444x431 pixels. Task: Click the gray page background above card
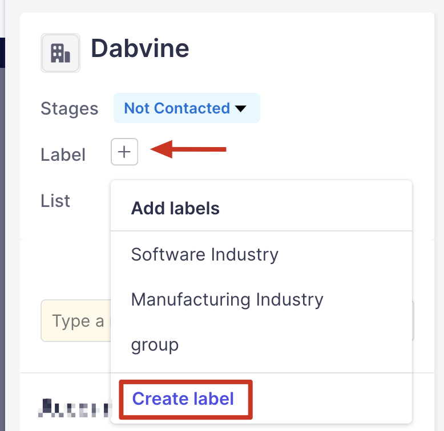tap(228, 5)
